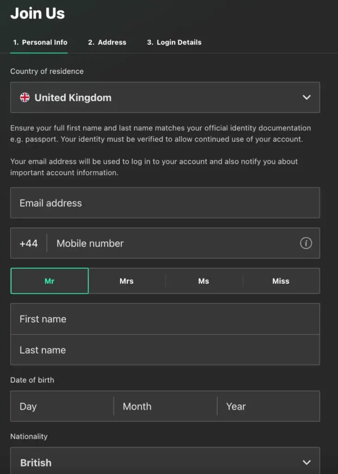Viewport: 338px width, 474px height.
Task: Select the Ms title option
Action: pyautogui.click(x=203, y=281)
